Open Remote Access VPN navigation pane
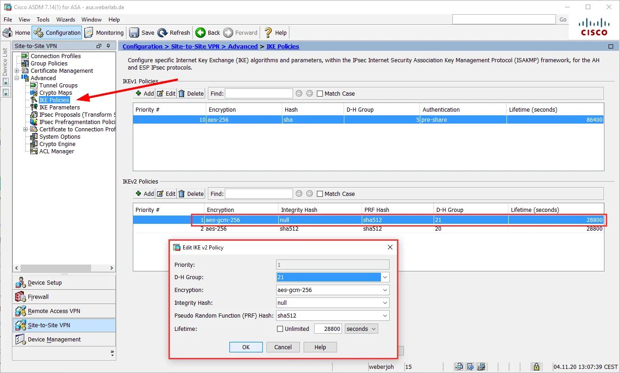 click(64, 311)
